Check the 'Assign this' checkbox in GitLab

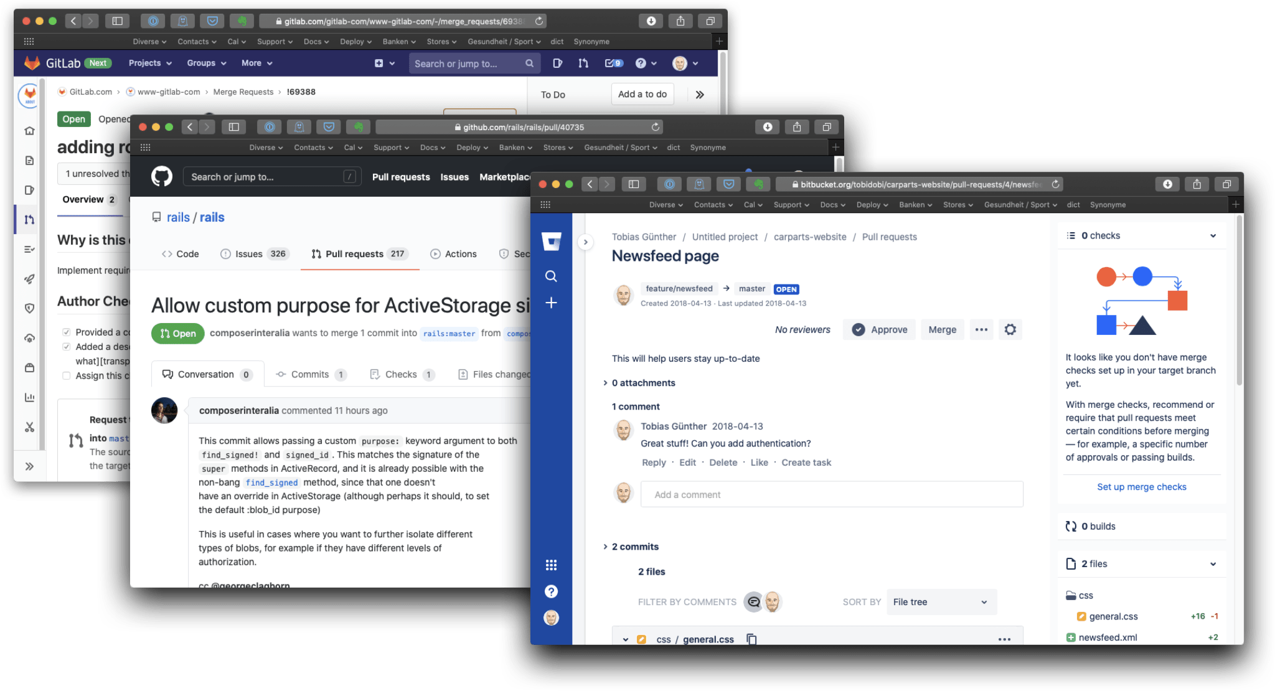tap(66, 375)
